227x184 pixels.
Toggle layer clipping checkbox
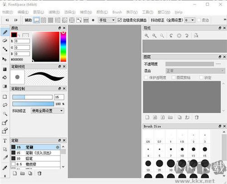(173, 77)
